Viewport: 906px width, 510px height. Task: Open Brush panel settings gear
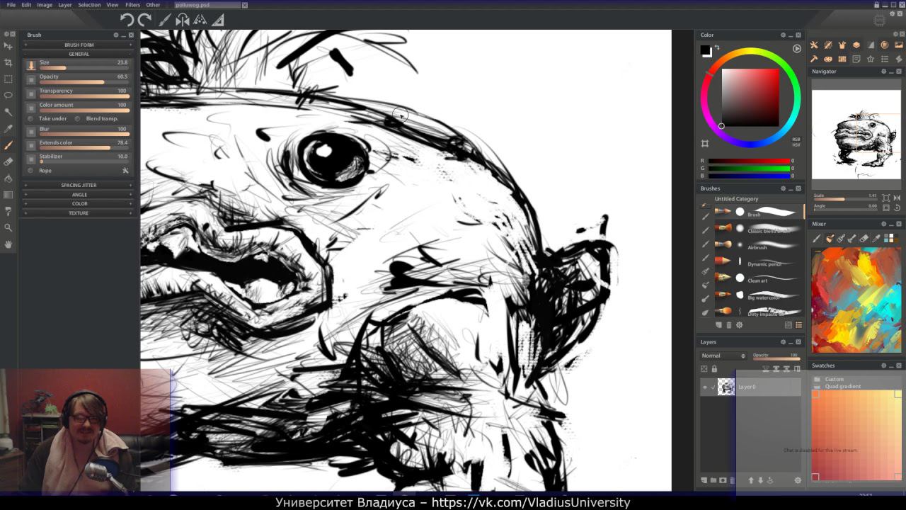point(115,35)
